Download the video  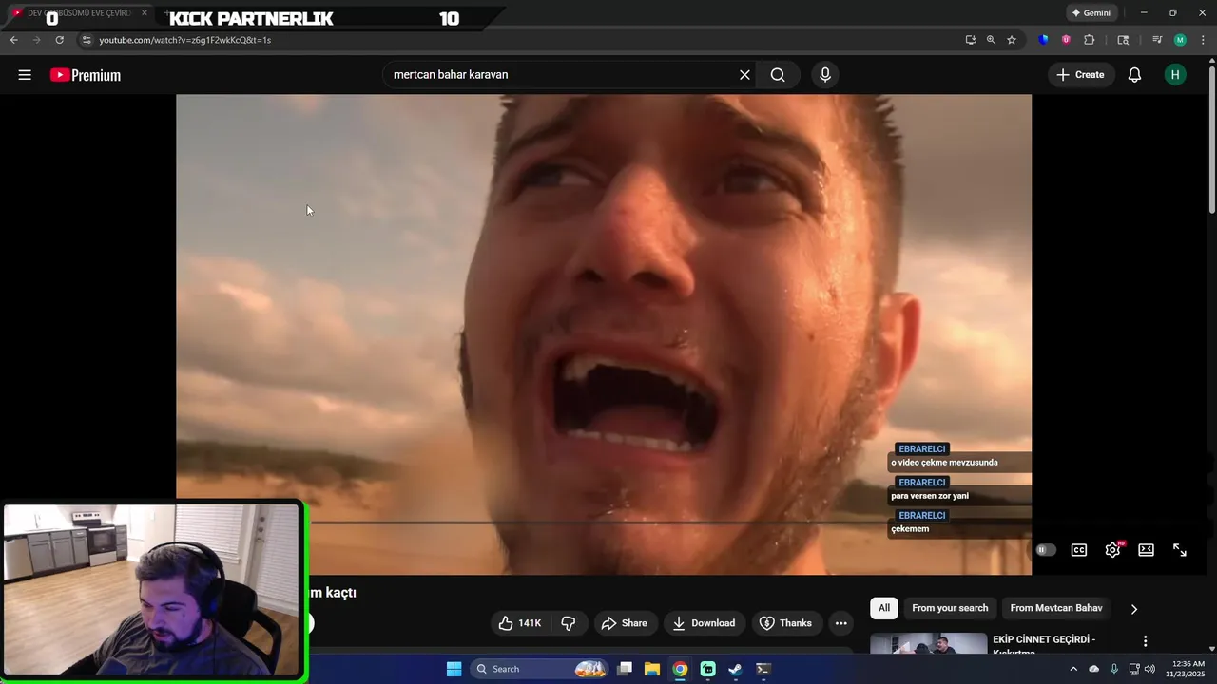click(x=704, y=623)
